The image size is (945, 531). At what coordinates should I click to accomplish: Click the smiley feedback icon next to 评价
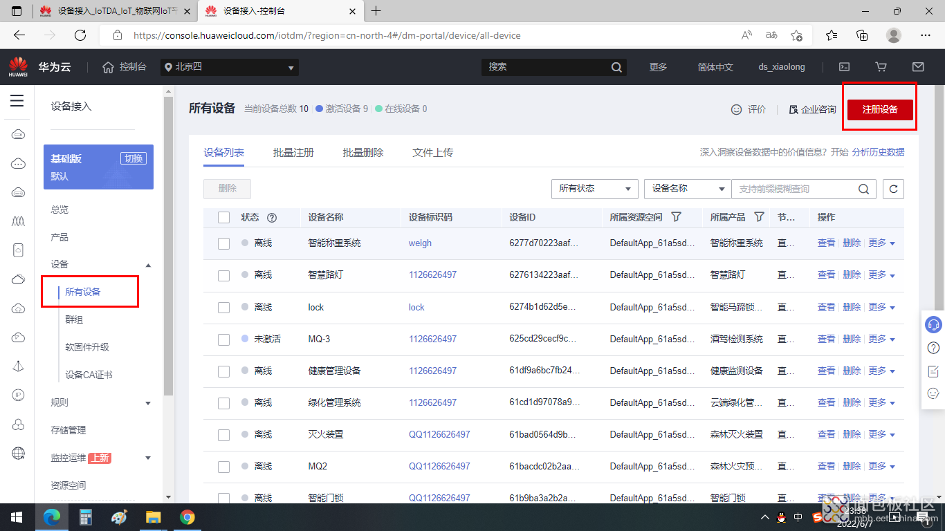[x=737, y=109]
